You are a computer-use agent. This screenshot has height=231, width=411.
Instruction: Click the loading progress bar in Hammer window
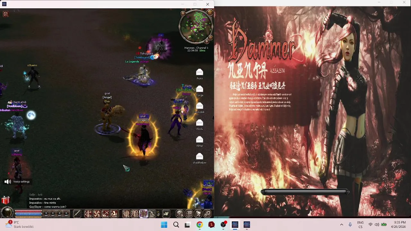coord(305,192)
